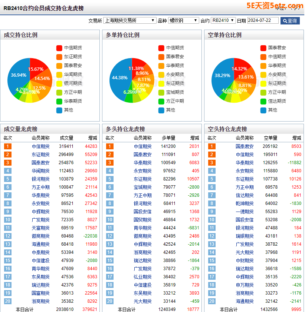Viewport: 305px width, 312px height.
Task: Open 东证期货 link in 成交量龙虎榜
Action: tap(40, 155)
